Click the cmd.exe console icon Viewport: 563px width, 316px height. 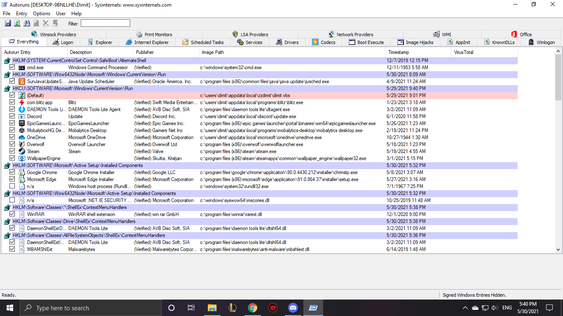[x=22, y=67]
